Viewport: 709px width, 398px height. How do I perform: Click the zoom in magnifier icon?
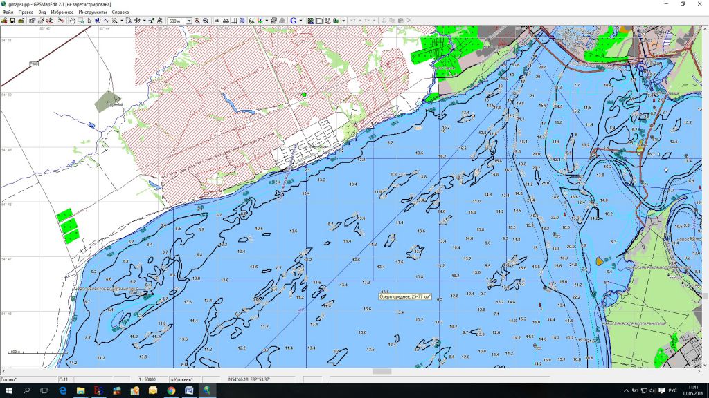pos(197,21)
